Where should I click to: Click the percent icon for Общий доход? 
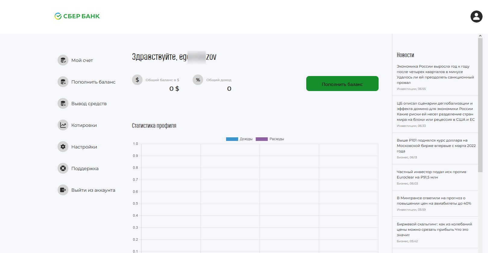tap(198, 80)
